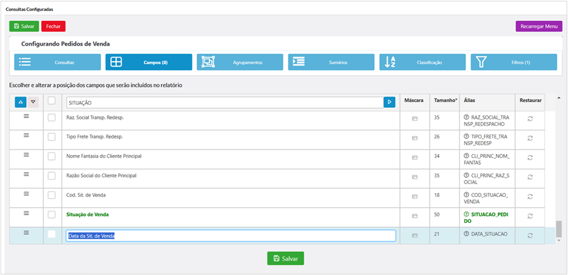Screen dimensions: 568x275
Task: Click the red Fechar button
Action: pyautogui.click(x=53, y=26)
